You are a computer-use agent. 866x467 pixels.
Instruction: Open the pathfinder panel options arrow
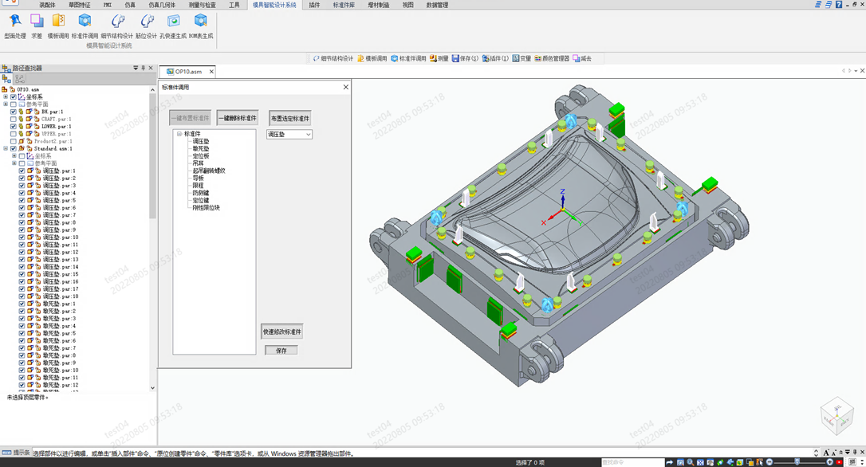tap(136, 68)
